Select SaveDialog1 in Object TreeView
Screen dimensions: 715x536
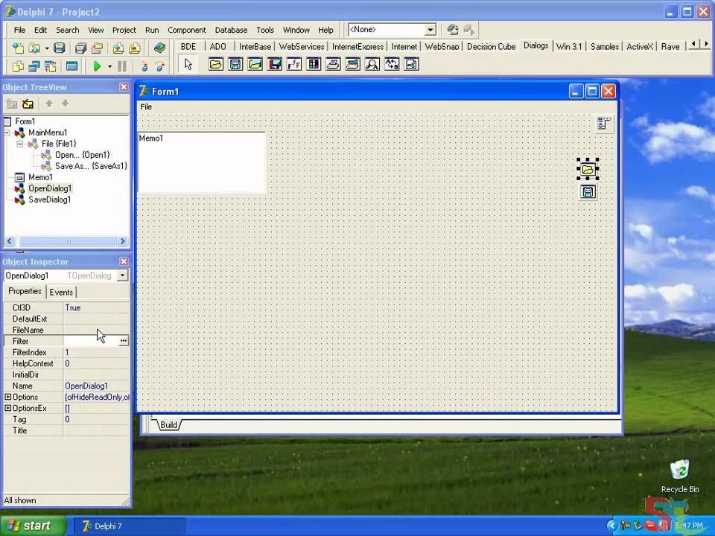tap(49, 200)
